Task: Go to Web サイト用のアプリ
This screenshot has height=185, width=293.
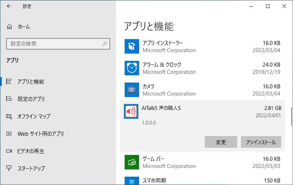Action: (41, 134)
